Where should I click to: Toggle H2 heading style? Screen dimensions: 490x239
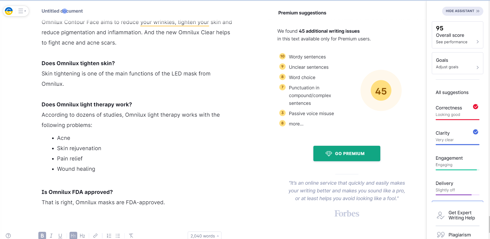tap(82, 236)
